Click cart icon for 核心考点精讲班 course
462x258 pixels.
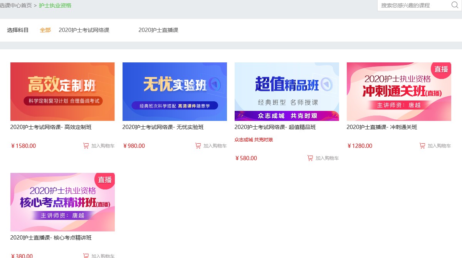(x=86, y=256)
